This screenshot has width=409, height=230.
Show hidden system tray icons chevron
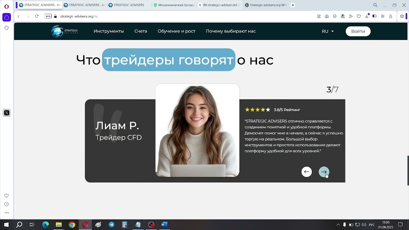tap(338, 225)
